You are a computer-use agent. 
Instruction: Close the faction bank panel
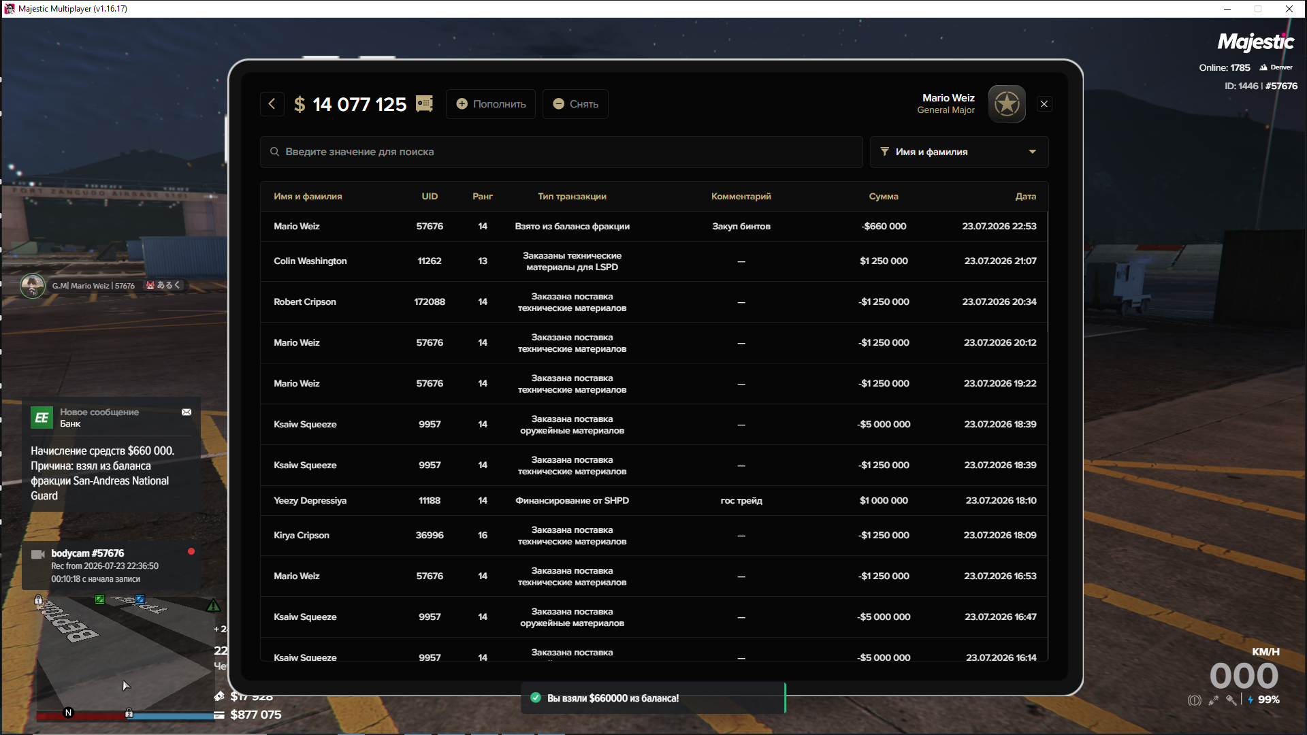1044,104
